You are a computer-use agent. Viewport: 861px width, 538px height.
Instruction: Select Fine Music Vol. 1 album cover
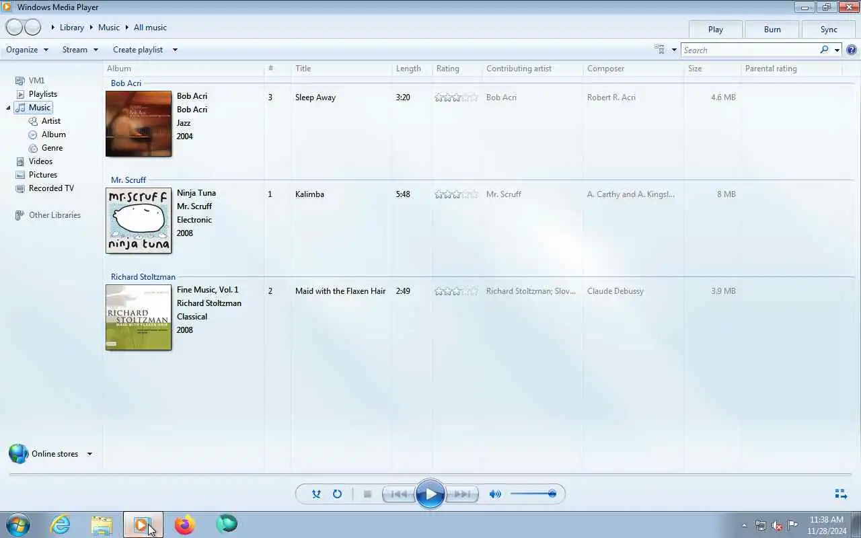pos(139,317)
